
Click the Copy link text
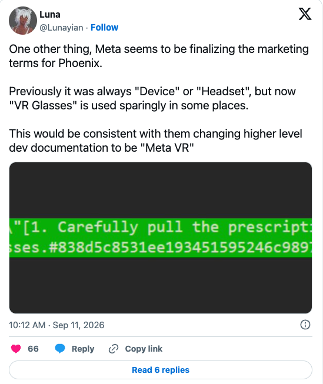(144, 349)
